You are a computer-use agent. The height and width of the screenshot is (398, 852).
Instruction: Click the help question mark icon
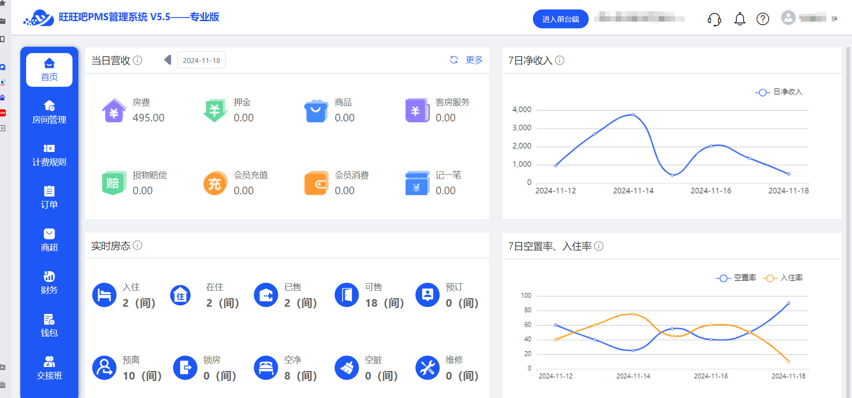pyautogui.click(x=763, y=19)
